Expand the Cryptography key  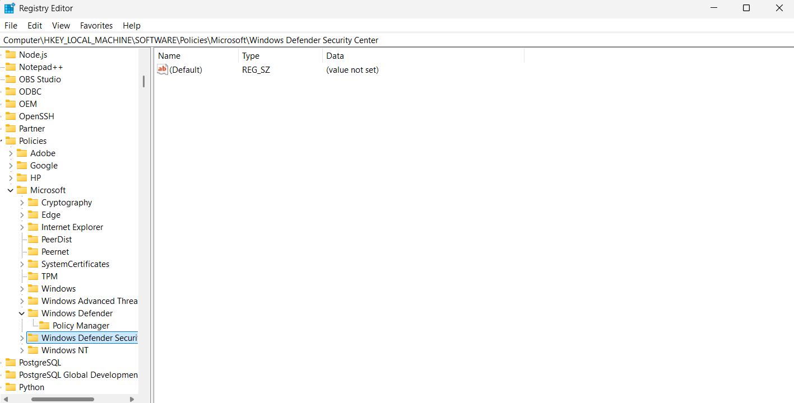pyautogui.click(x=22, y=203)
